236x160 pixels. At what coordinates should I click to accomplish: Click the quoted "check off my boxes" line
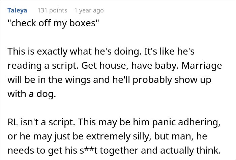click(53, 23)
